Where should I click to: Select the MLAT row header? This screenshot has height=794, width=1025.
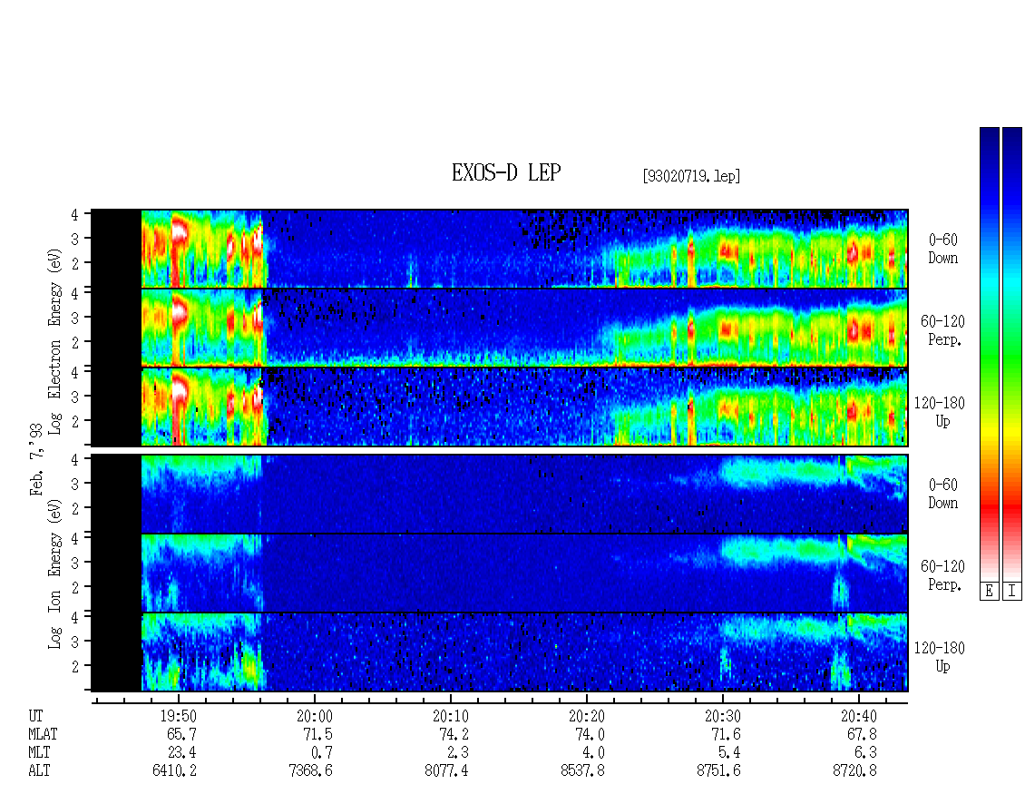[x=44, y=734]
